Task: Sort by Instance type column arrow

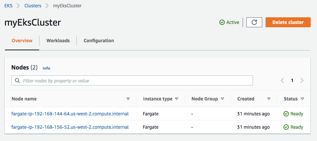Action: (x=177, y=99)
